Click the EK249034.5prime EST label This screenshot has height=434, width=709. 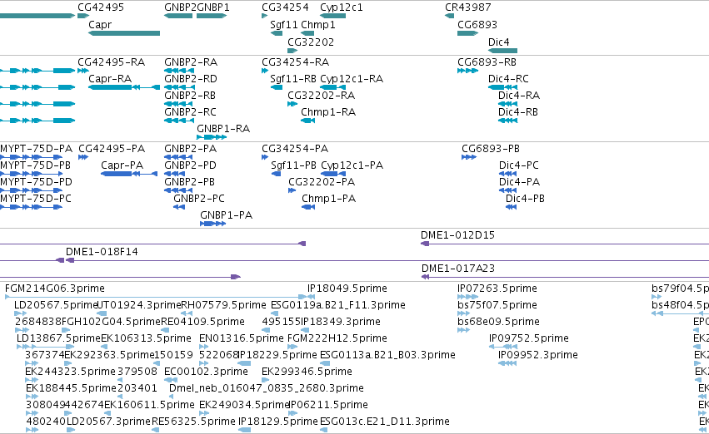coord(244,405)
